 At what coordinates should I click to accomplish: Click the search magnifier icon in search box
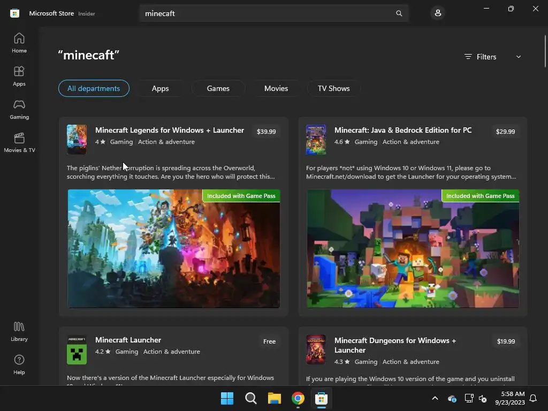(x=399, y=13)
